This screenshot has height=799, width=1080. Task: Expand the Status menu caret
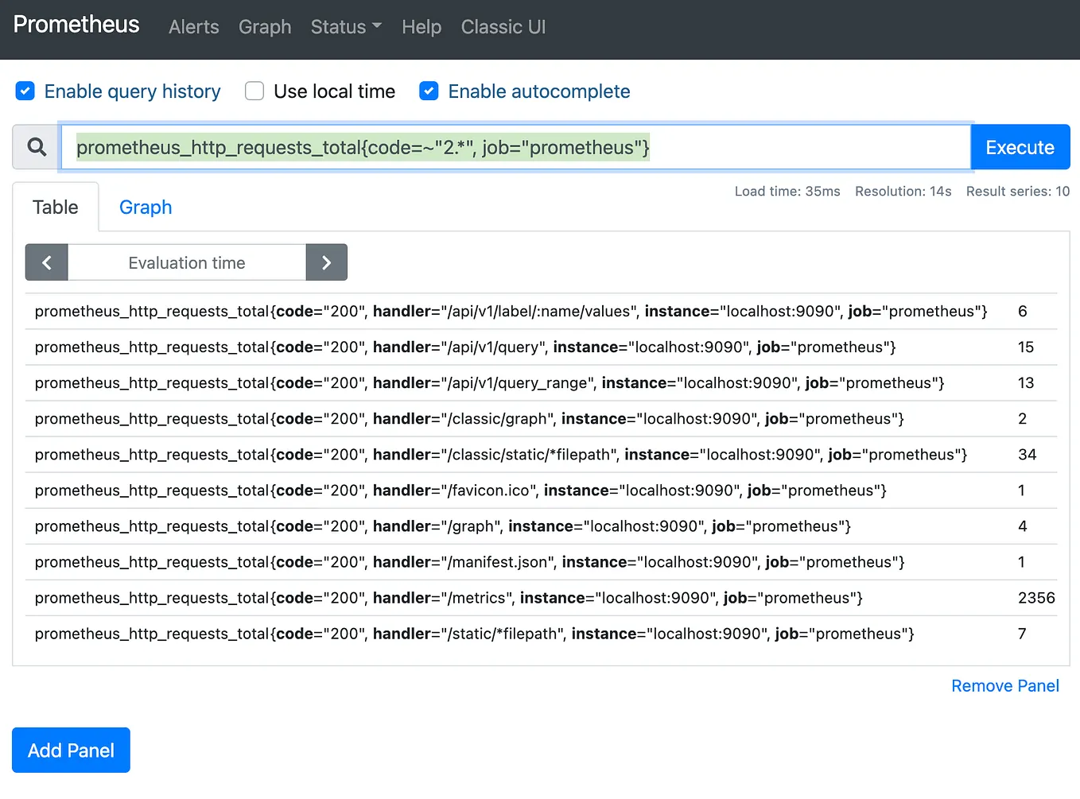[x=376, y=27]
